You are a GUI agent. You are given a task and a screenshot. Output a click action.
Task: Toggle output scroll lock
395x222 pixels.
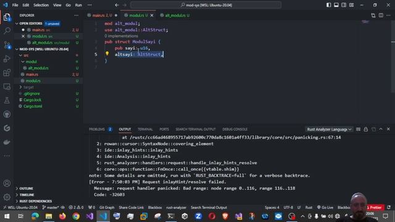tap(366, 129)
